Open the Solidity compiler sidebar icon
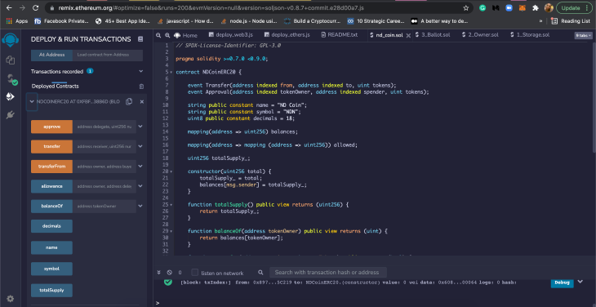The height and width of the screenshot is (307, 596). 11,79
